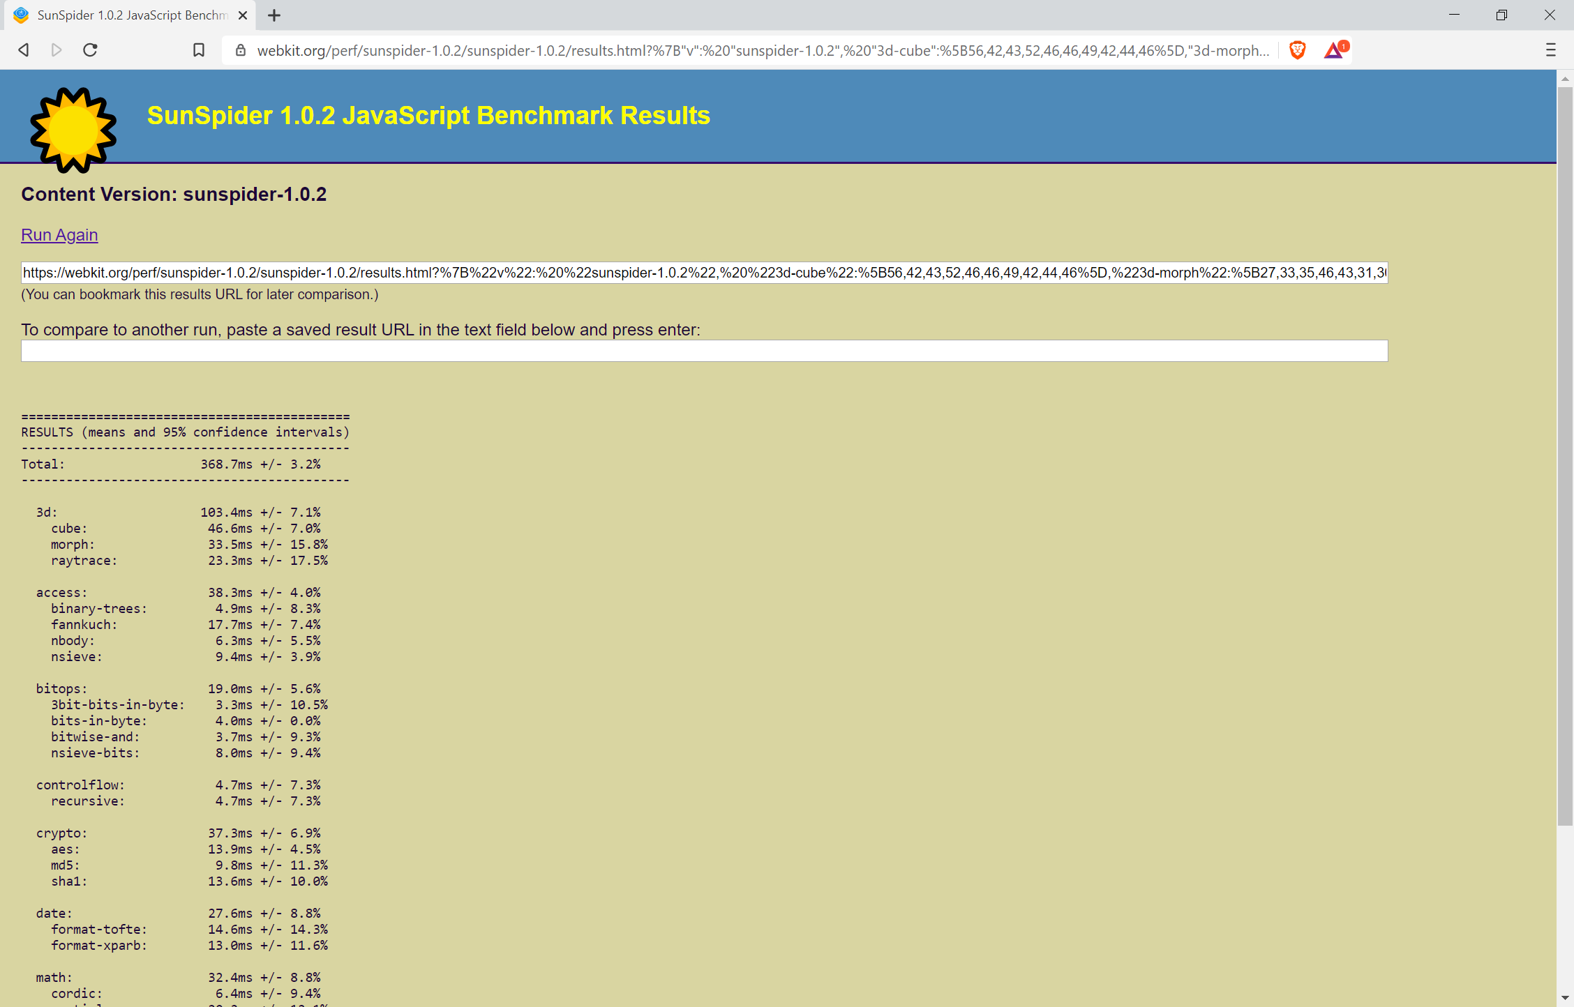Image resolution: width=1574 pixels, height=1007 pixels.
Task: Click the page scrollbar up arrow
Action: pyautogui.click(x=1565, y=78)
